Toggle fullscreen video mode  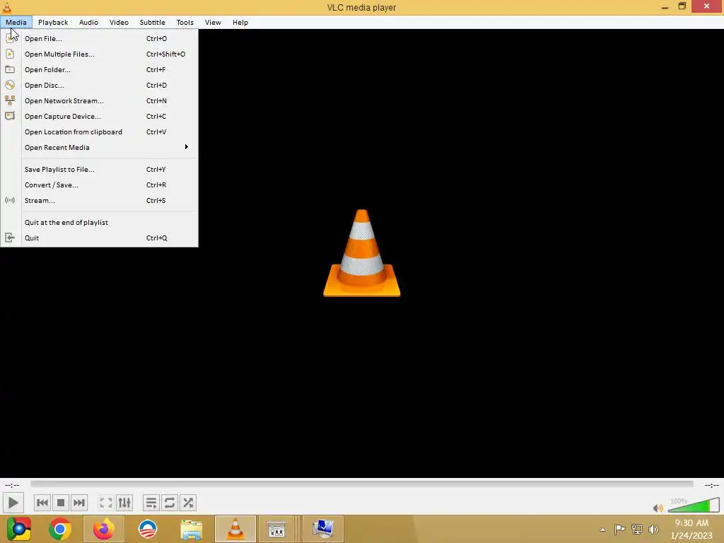click(106, 503)
